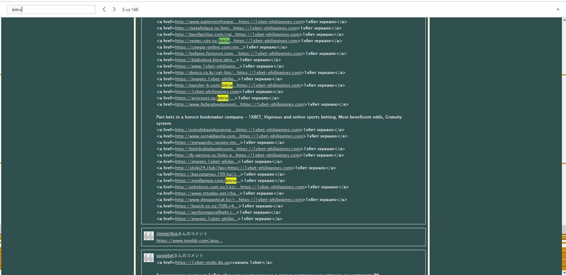Open the www.federalvedomosti link
566x275 pixels.
point(239,104)
